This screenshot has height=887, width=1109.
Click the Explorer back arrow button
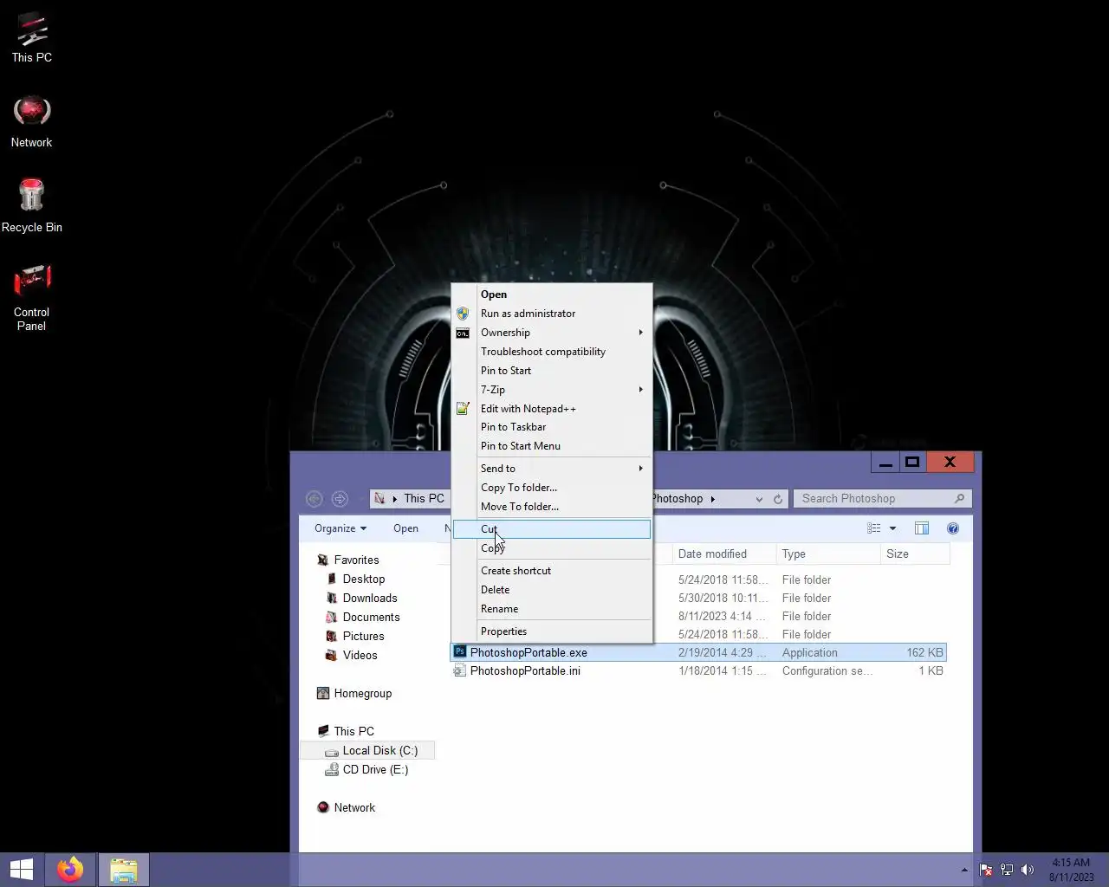pos(315,499)
